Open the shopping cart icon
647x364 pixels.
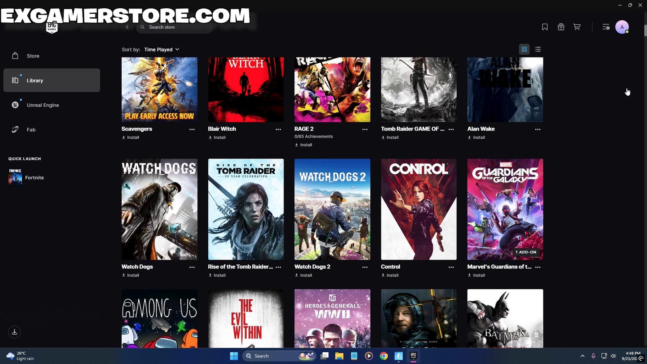pyautogui.click(x=577, y=27)
